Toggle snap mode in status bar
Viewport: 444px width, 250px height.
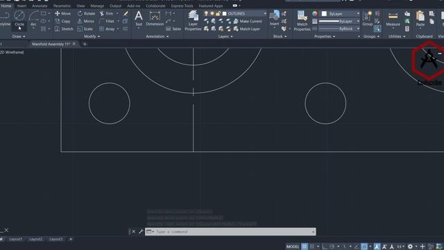311,247
